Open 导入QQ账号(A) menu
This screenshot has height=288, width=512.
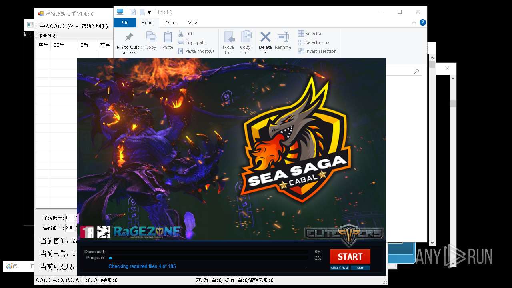tap(59, 26)
